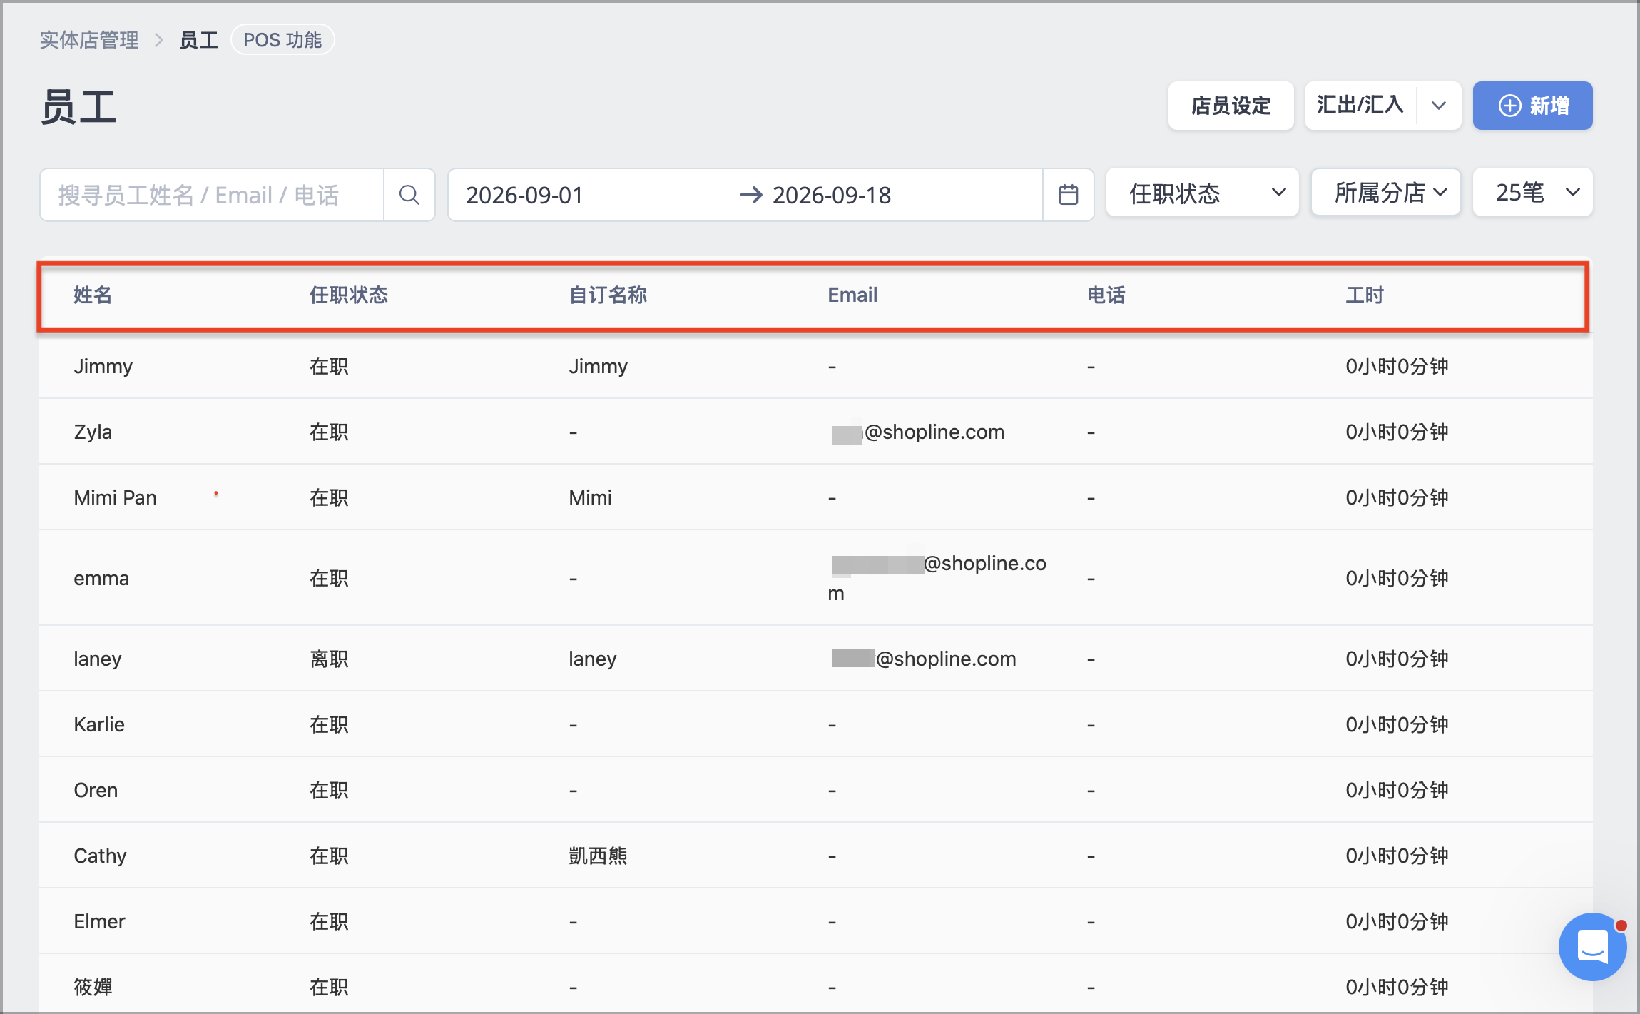Click laney's email address cell

point(924,659)
